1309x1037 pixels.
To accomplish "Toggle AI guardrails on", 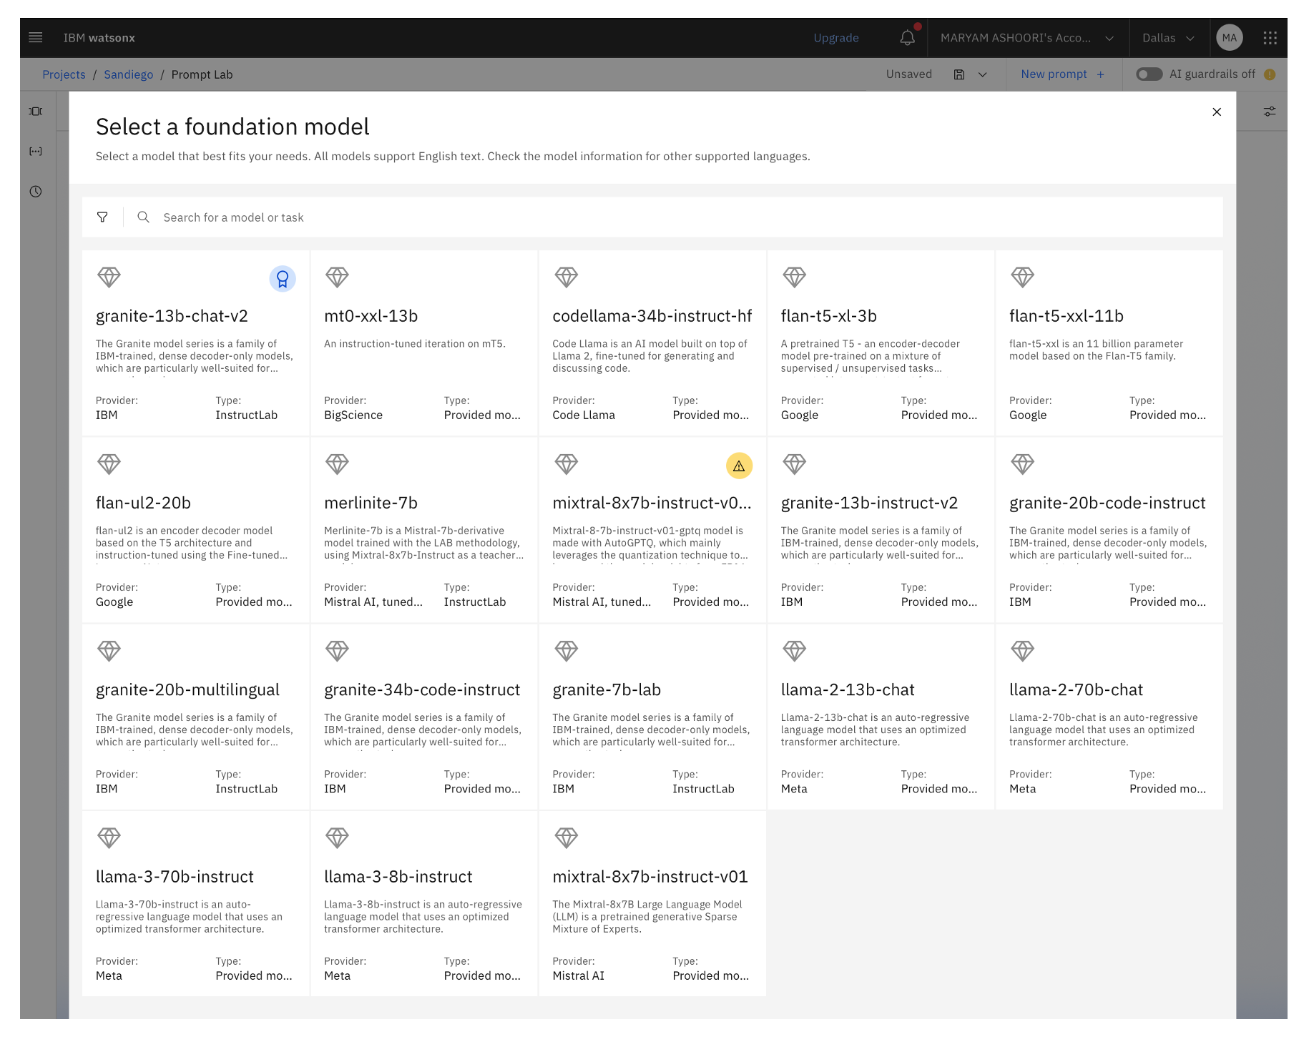I will point(1149,74).
